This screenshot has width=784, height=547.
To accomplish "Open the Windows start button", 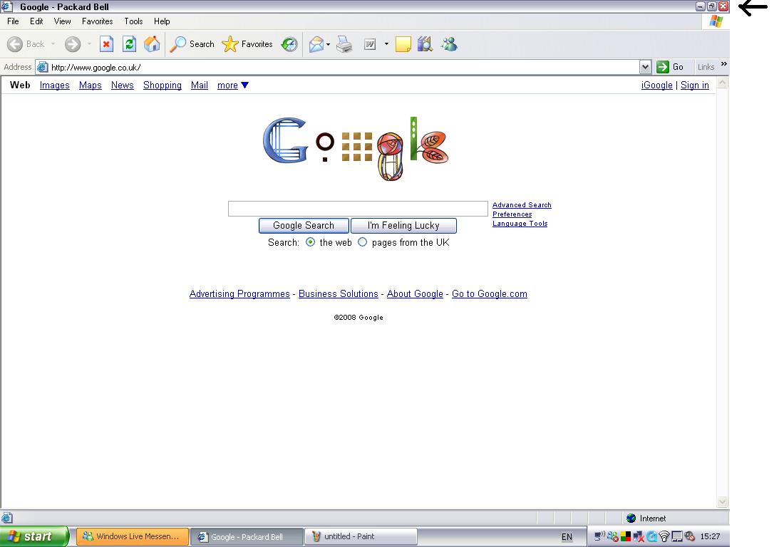I will 34,536.
